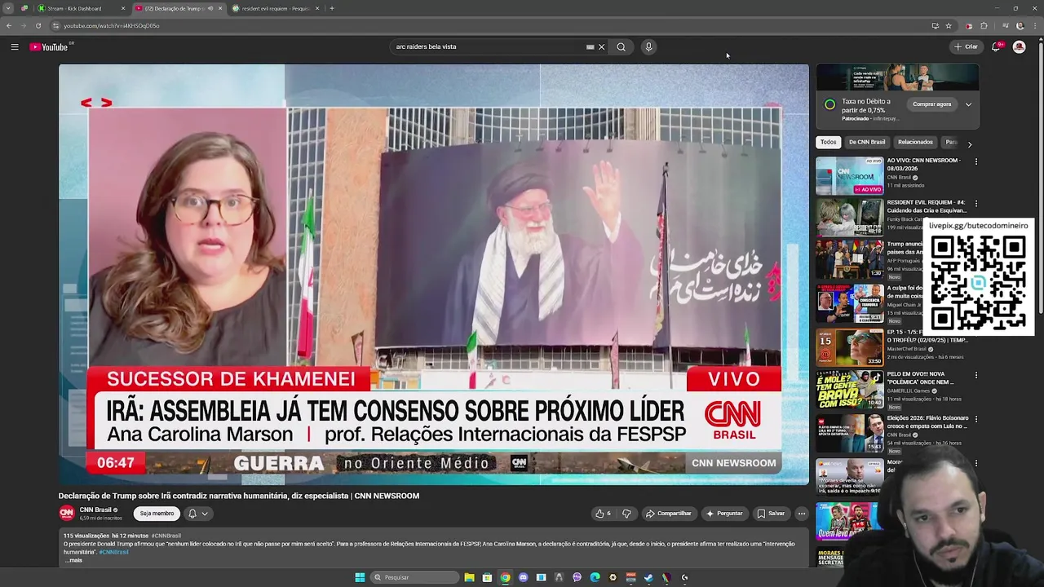
Task: Click the Seja membro join button
Action: coord(157,514)
